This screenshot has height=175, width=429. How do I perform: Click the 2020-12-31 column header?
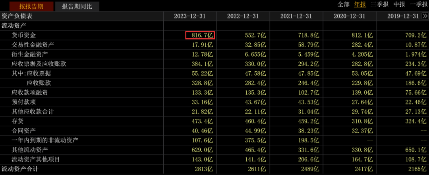350,16
